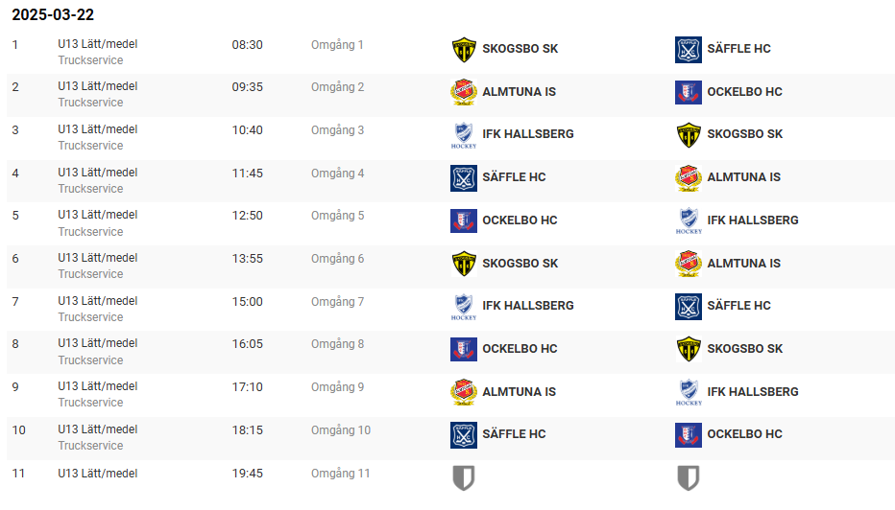Open Skogsbo SK away team in match 8
Viewport: 895px width, 510px height.
tap(745, 349)
